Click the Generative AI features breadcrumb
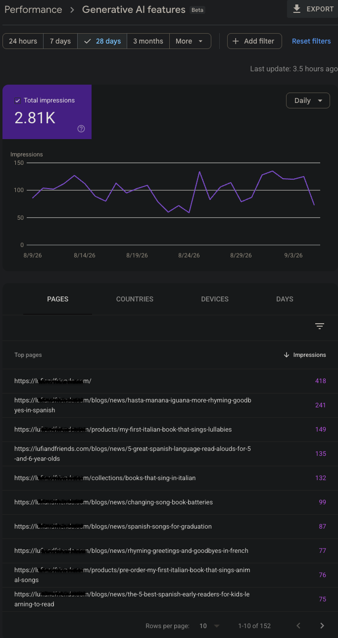The image size is (338, 638). (x=134, y=9)
